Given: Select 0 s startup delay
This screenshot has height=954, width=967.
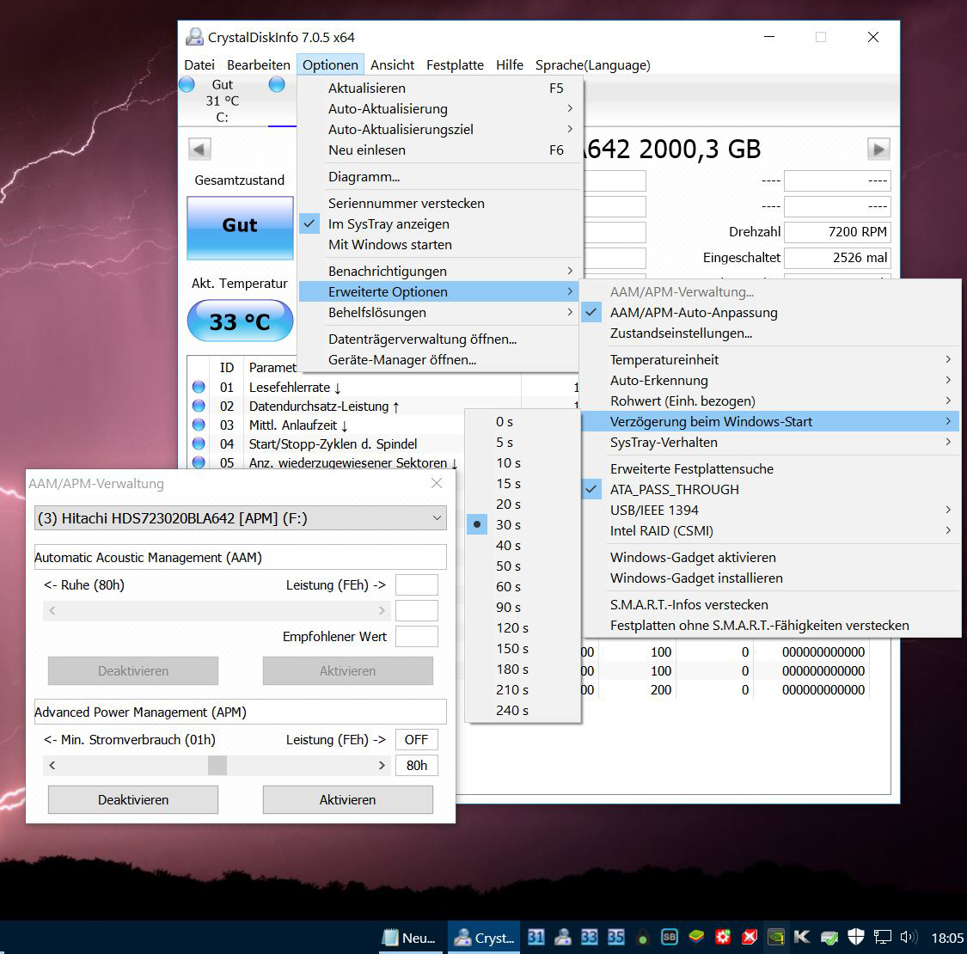Looking at the screenshot, I should click(523, 422).
